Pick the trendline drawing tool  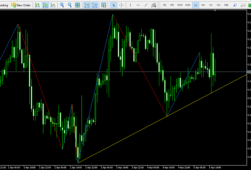point(146,5)
